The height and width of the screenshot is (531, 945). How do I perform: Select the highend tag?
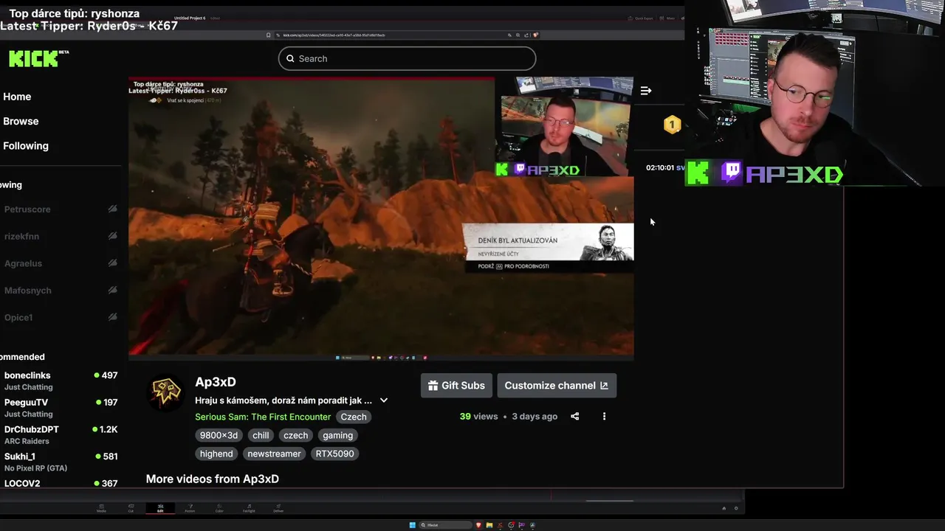pos(216,454)
